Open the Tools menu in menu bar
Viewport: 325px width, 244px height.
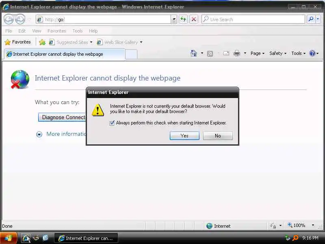[78, 31]
